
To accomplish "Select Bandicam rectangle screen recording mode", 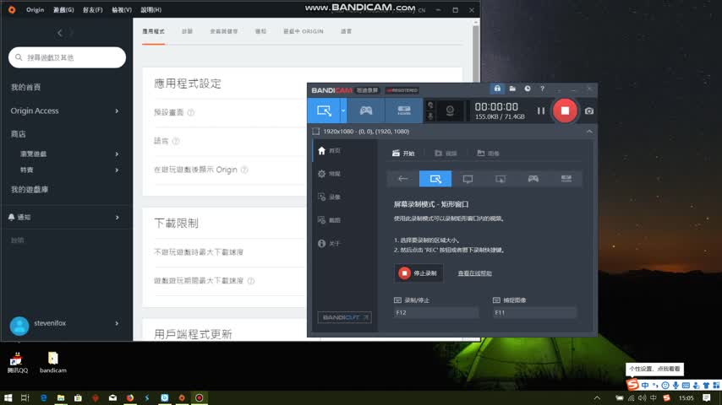I will click(x=324, y=111).
